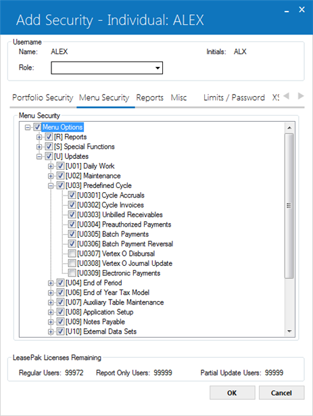Minimize the Add Security dialog
Screen dimensions: 313x416
coord(287,11)
